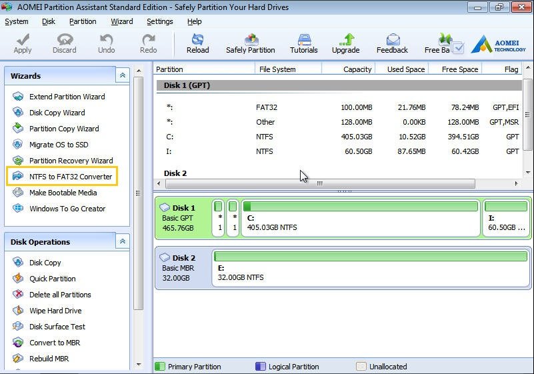Sort by the Capacity column header
Screen dimensions: 534x374
pos(357,69)
